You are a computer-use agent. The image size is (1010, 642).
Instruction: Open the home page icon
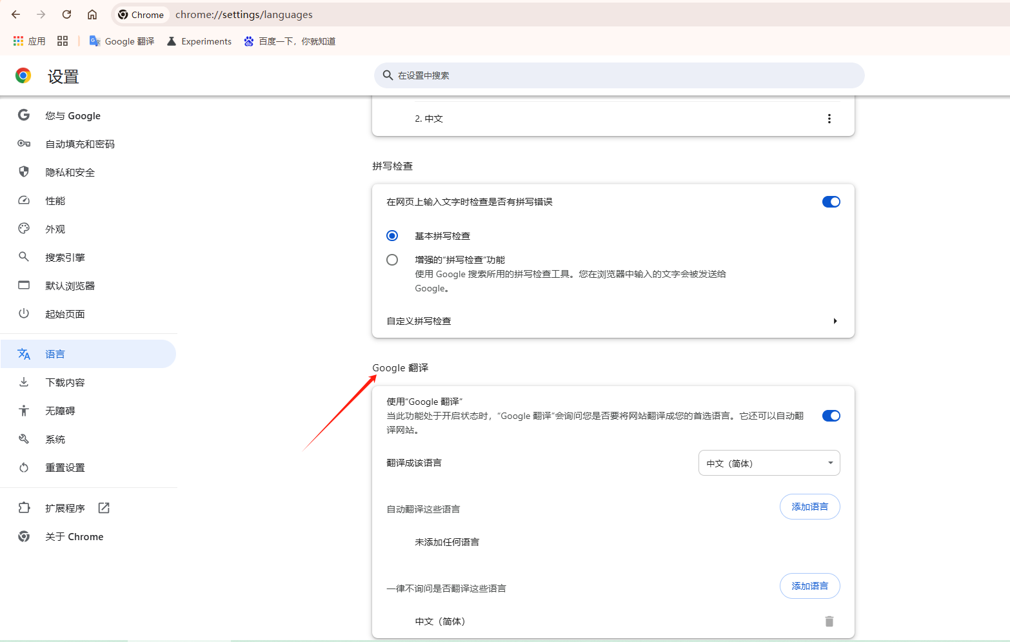(92, 14)
